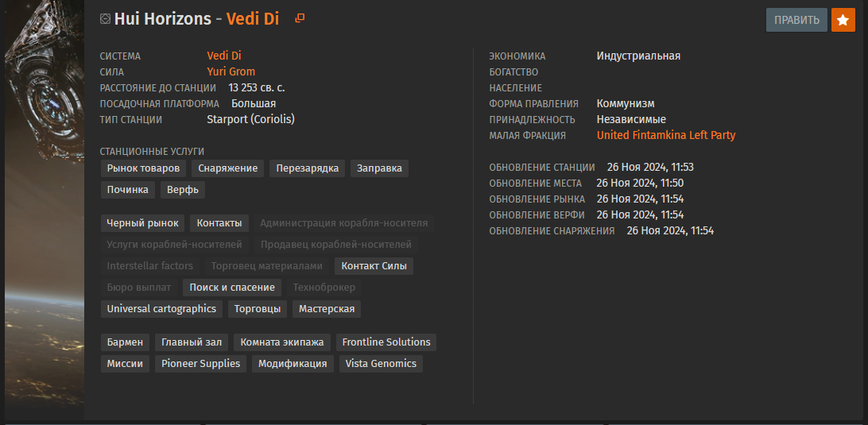Image resolution: width=868 pixels, height=425 pixels.
Task: Open the Vedi Di system link
Action: [224, 56]
